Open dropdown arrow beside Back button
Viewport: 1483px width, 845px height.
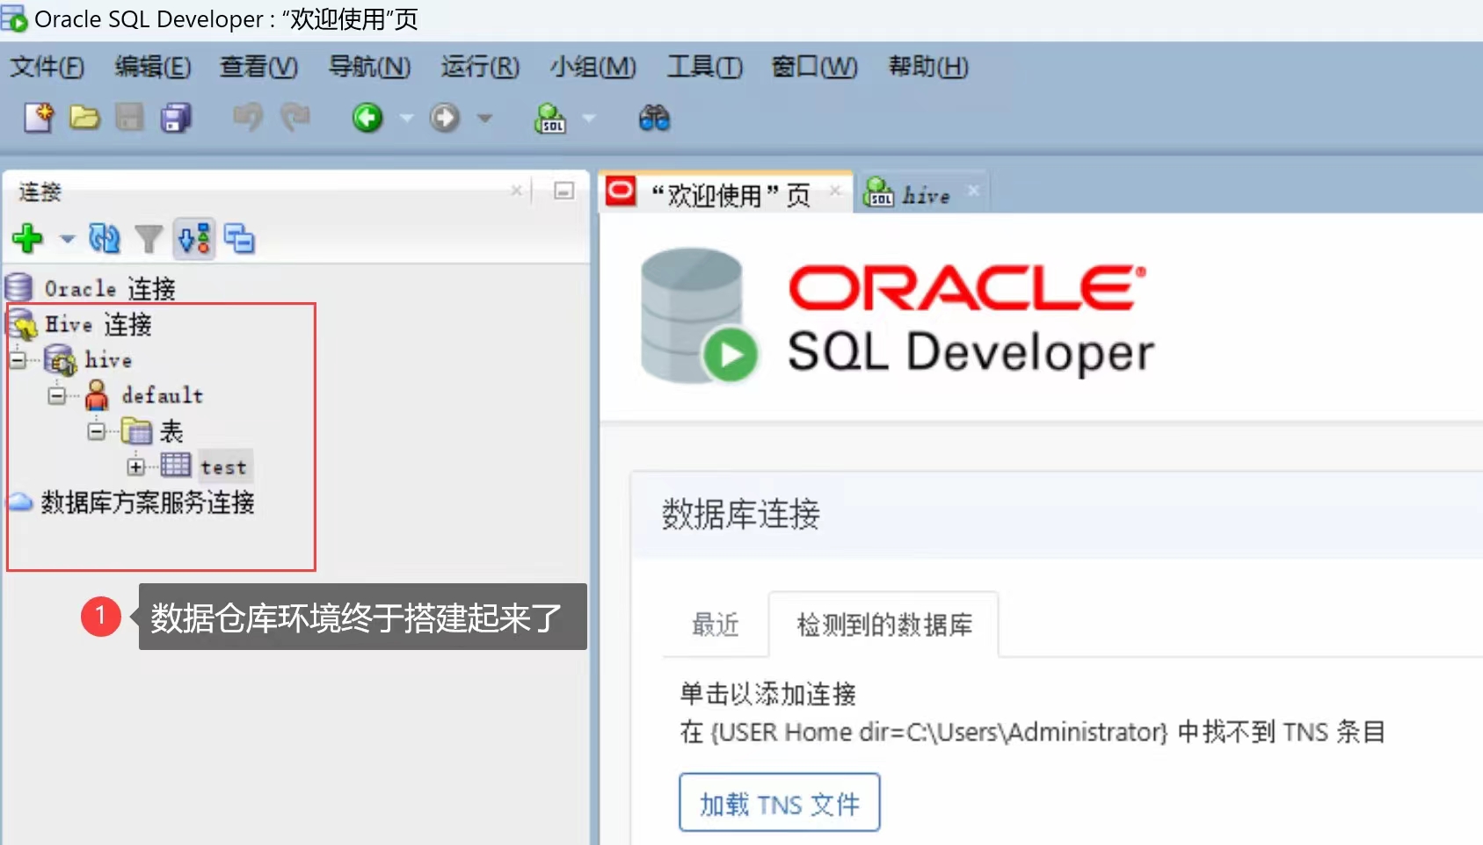pyautogui.click(x=406, y=118)
